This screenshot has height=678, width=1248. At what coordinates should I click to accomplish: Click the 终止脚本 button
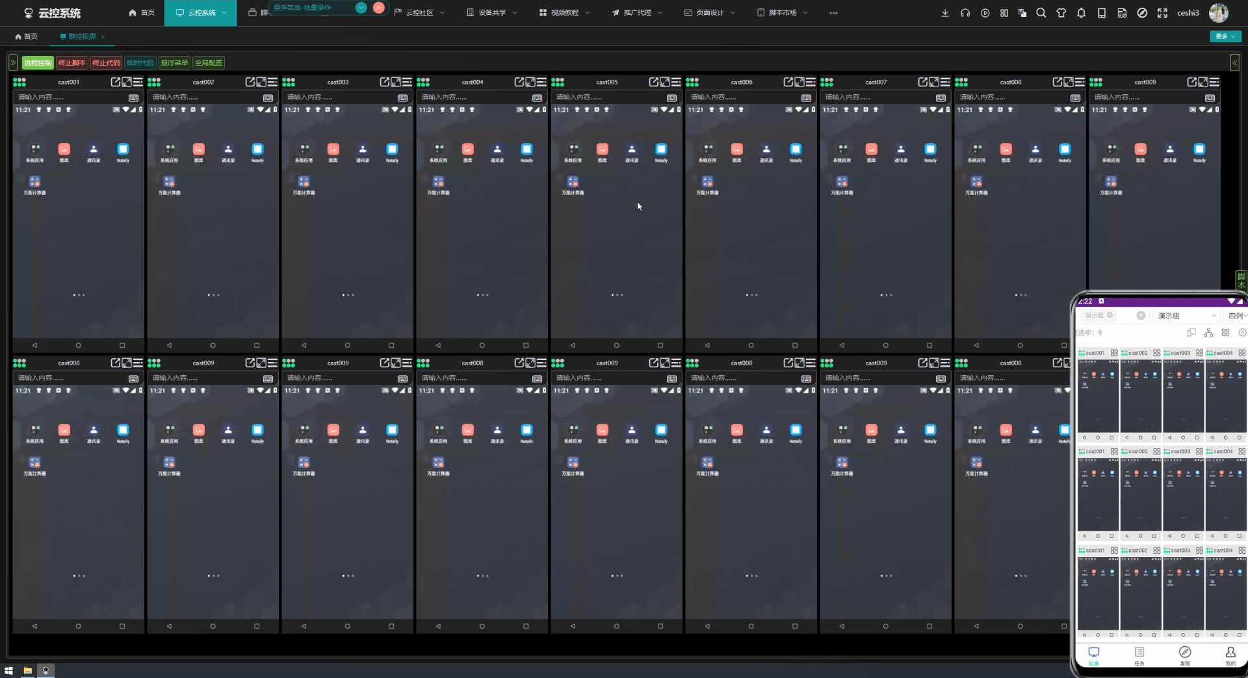click(x=71, y=62)
